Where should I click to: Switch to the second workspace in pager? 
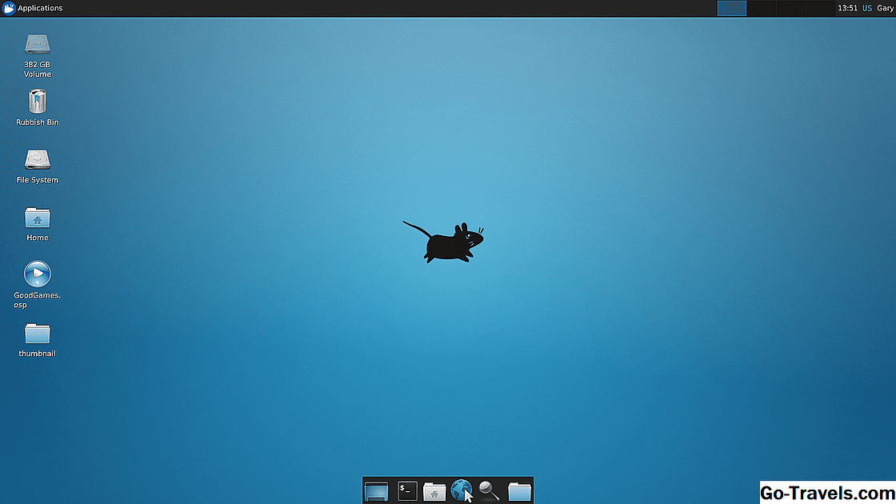coord(761,8)
